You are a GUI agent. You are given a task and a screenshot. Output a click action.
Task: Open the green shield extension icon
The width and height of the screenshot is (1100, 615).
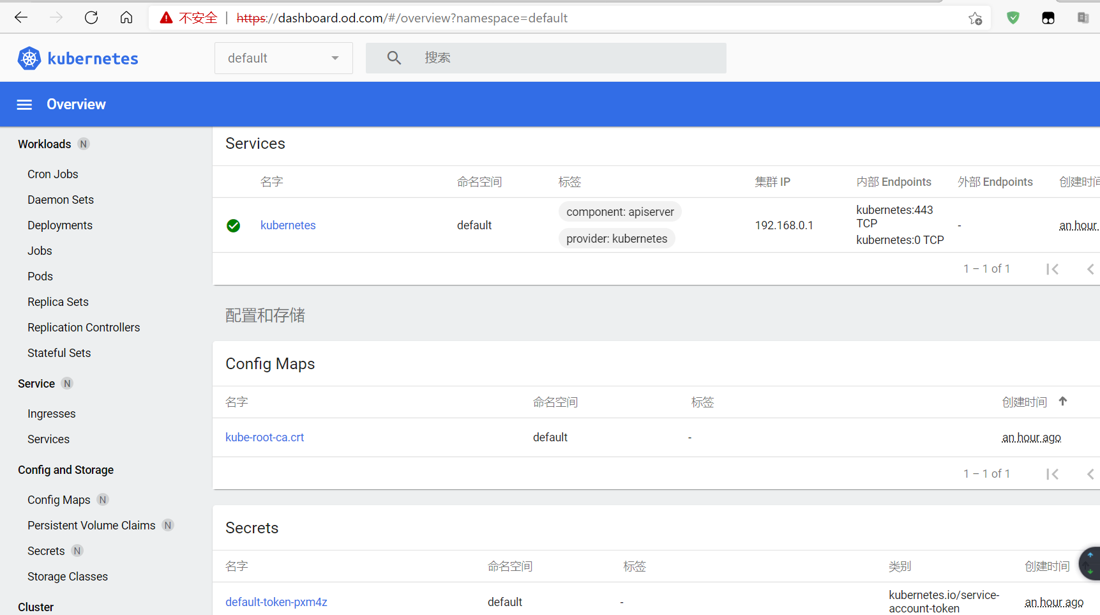tap(1013, 18)
